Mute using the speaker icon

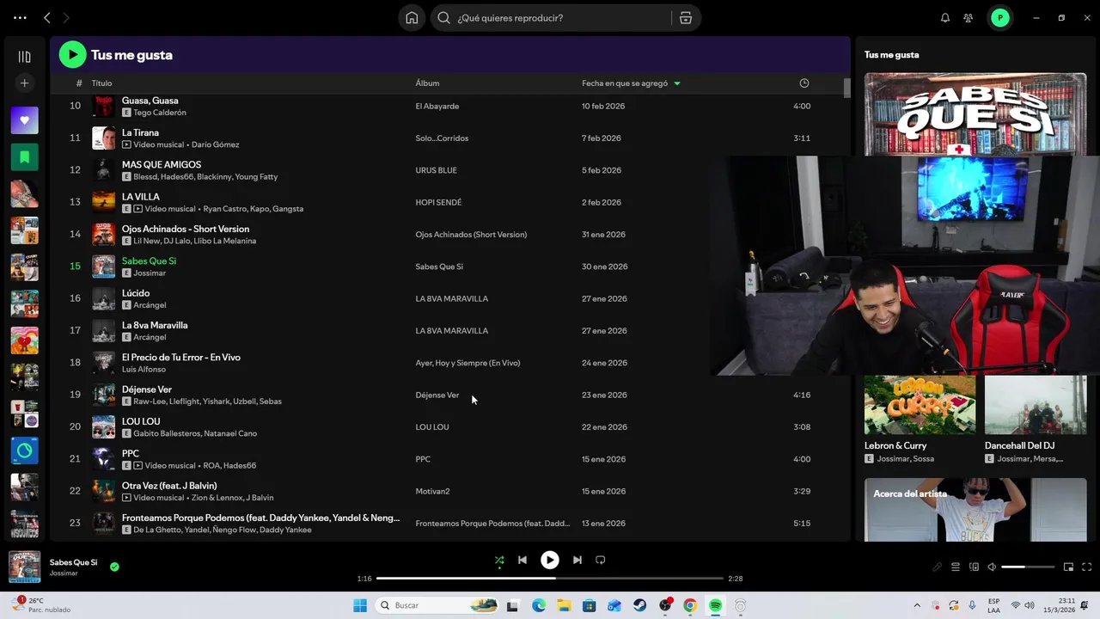(x=992, y=567)
